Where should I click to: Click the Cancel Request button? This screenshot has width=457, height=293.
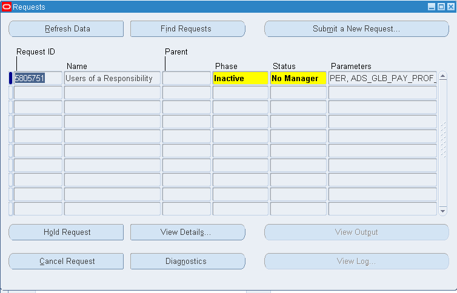66,261
